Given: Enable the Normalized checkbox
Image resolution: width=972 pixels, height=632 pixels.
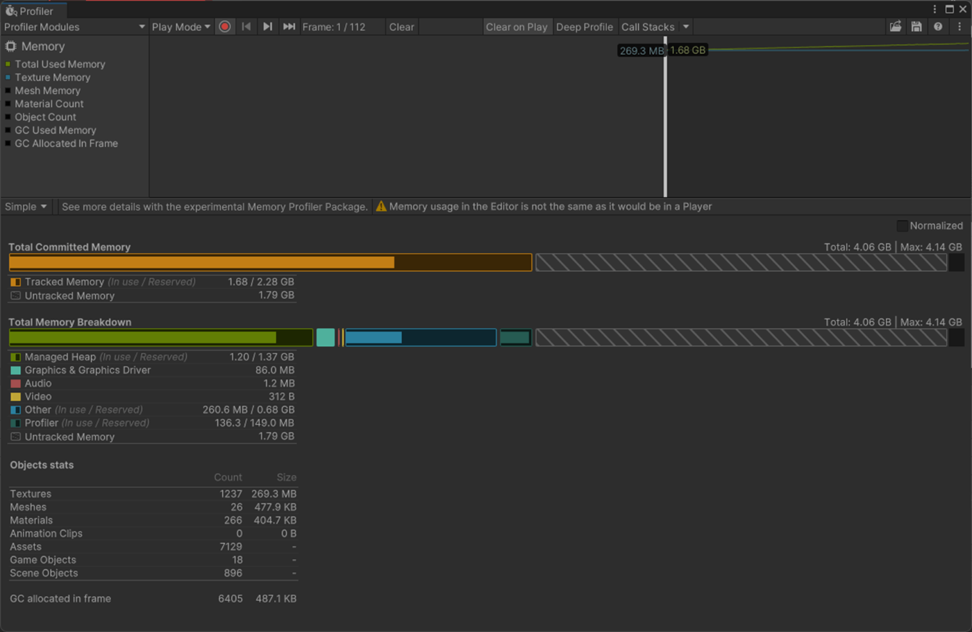Looking at the screenshot, I should [x=902, y=225].
